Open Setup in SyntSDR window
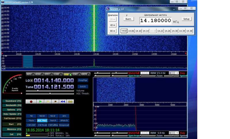This screenshot has height=139, width=230. 186,19
